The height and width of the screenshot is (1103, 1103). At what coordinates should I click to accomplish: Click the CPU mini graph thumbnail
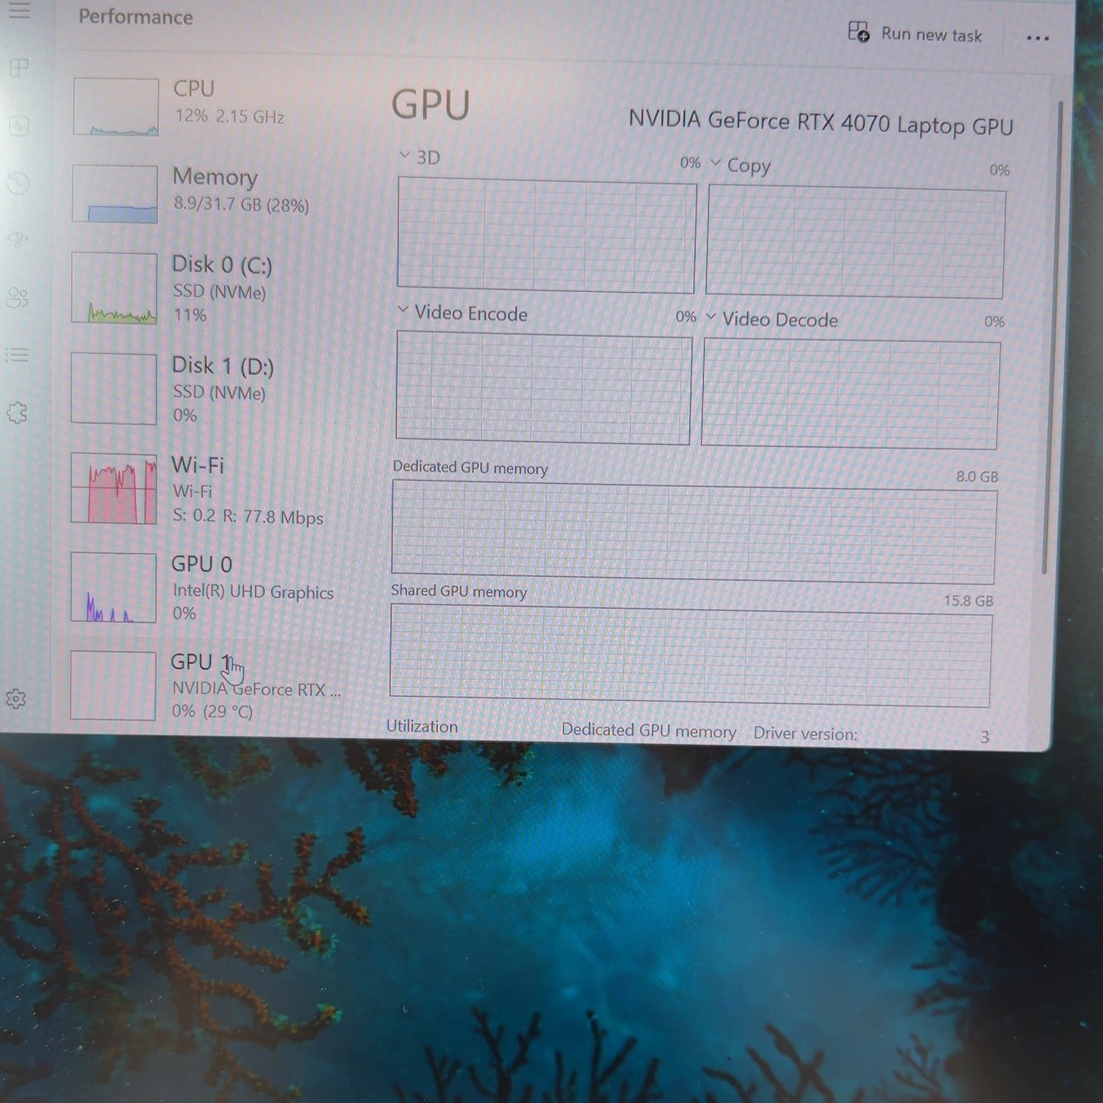[116, 107]
